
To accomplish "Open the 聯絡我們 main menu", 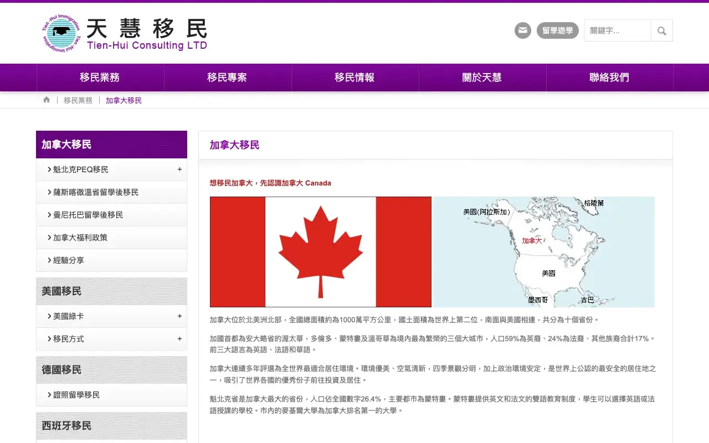I will coord(610,78).
